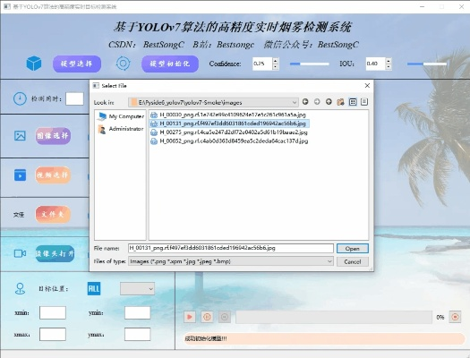Image resolution: width=470 pixels, height=358 pixels.
Task: Click the red folder select button
Action: [x=53, y=214]
